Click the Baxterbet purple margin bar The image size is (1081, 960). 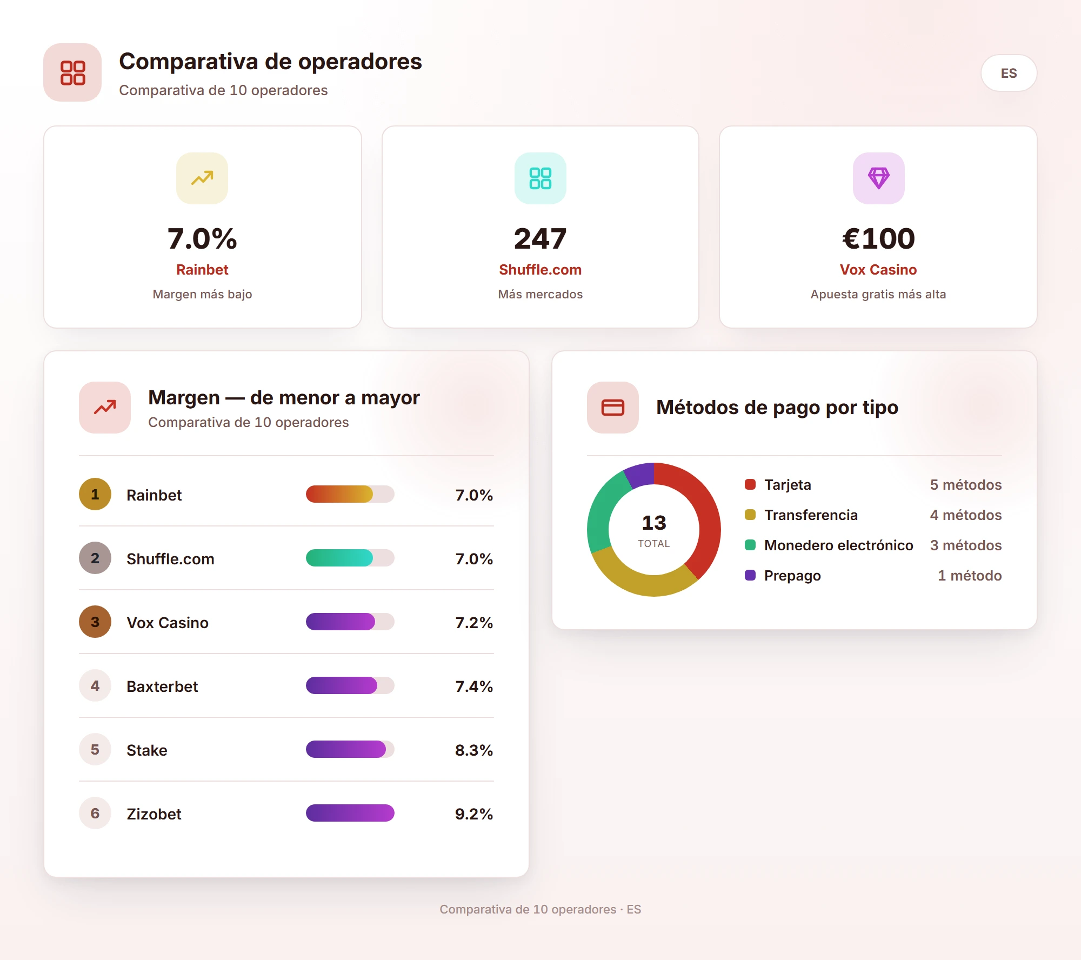tap(342, 685)
